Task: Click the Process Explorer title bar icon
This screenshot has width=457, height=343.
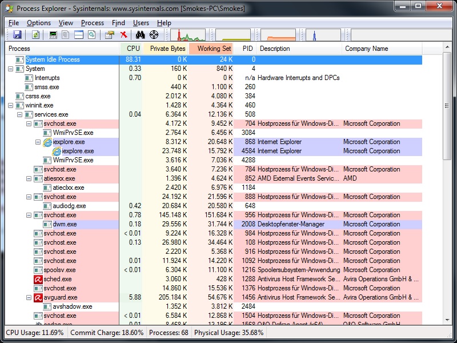Action: [10, 8]
